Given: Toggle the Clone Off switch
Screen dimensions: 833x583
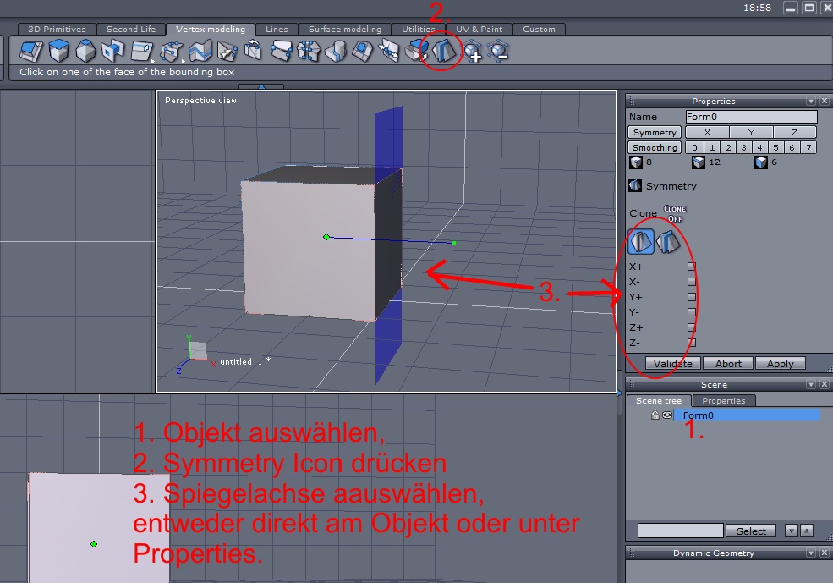Looking at the screenshot, I should tap(675, 213).
